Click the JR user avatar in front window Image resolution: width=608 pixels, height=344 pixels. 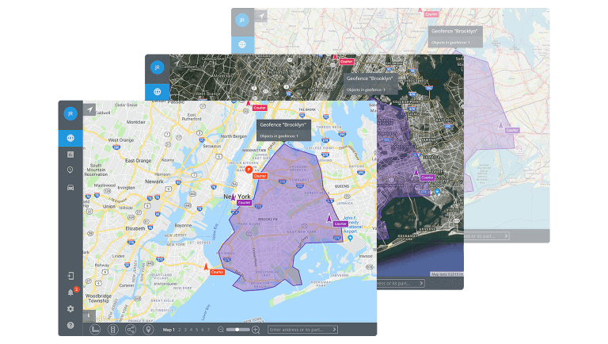(x=70, y=113)
